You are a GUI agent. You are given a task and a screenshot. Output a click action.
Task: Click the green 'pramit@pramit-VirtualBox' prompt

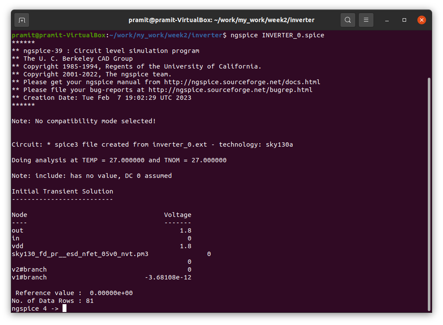click(59, 35)
